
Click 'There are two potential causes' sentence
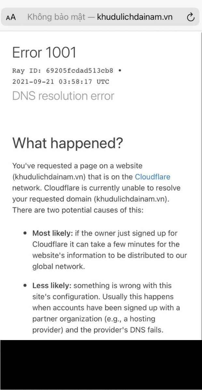tap(78, 210)
